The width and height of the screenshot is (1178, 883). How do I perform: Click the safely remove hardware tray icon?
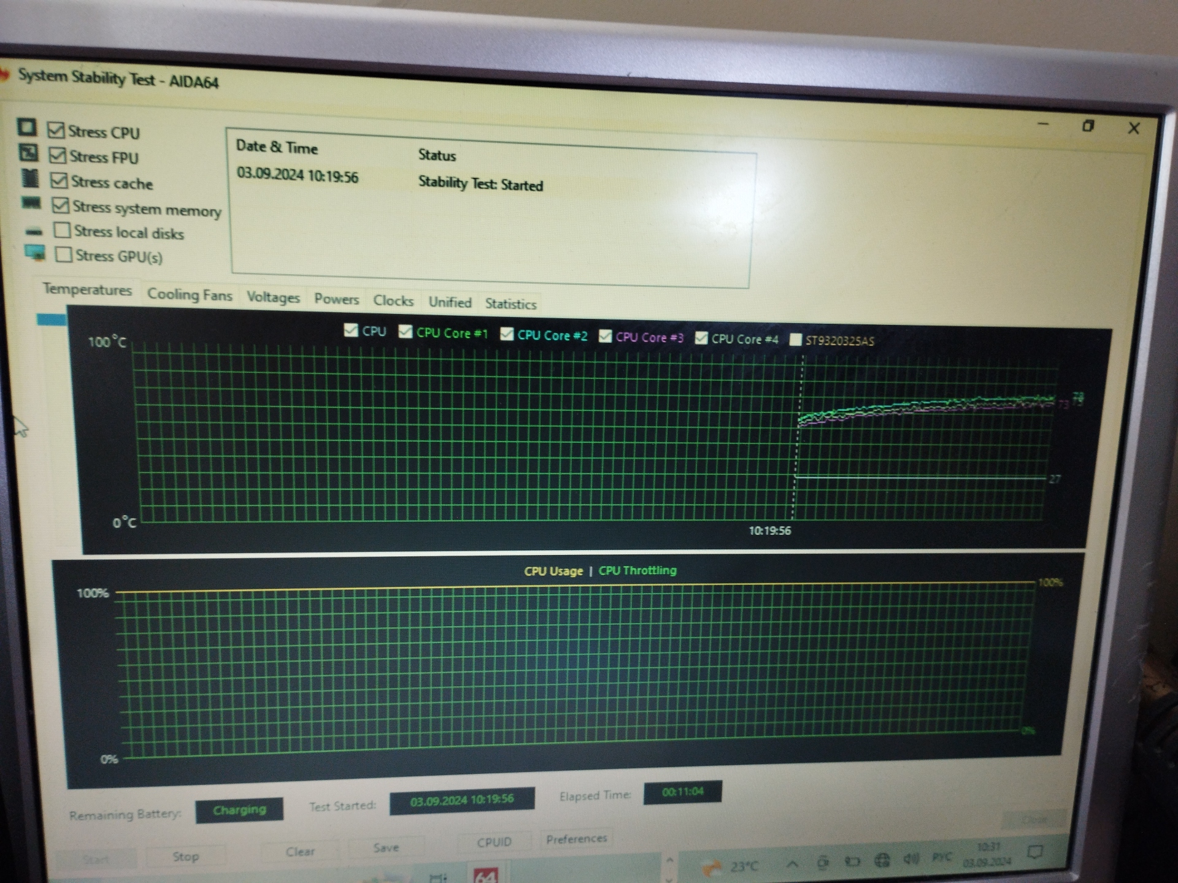coord(823,863)
